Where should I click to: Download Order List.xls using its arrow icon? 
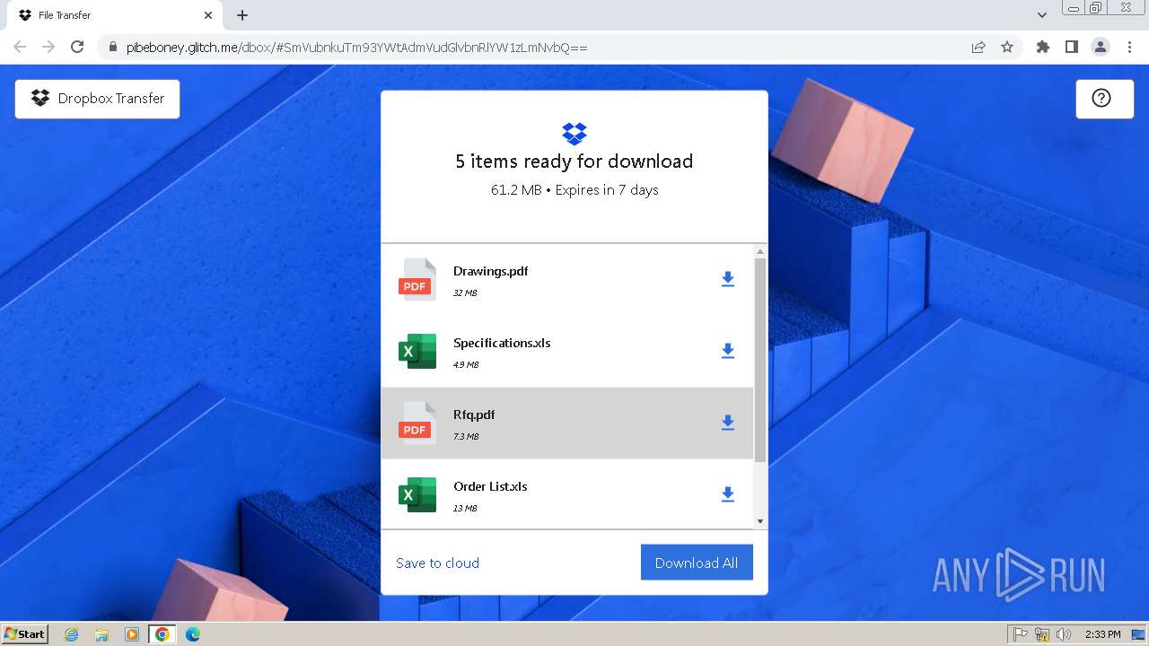pyautogui.click(x=728, y=494)
